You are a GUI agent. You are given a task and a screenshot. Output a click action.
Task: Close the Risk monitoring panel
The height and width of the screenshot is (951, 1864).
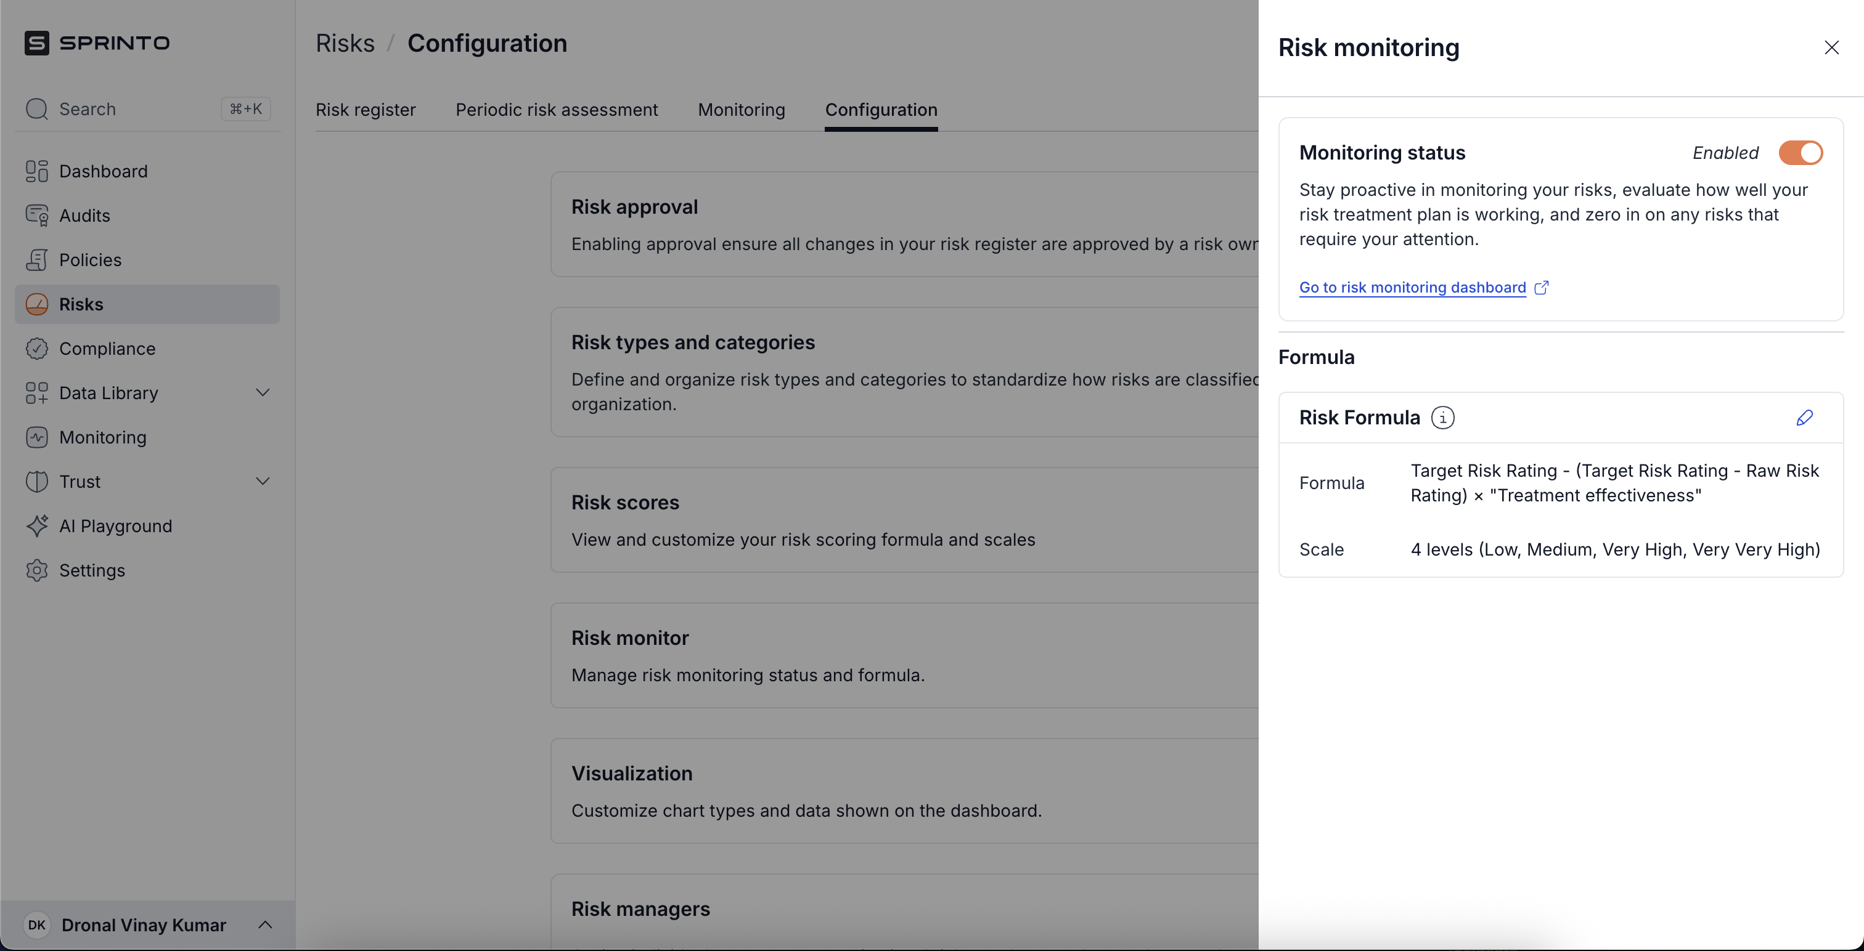coord(1831,47)
